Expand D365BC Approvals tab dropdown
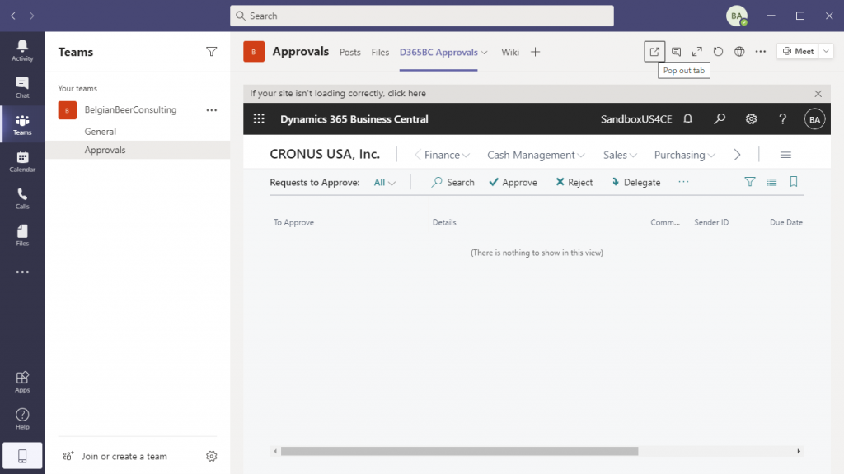 [x=485, y=53]
